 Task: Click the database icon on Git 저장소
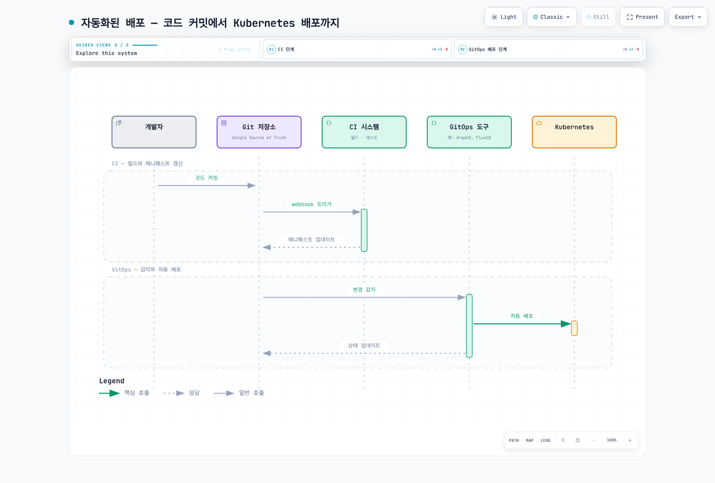pos(224,123)
